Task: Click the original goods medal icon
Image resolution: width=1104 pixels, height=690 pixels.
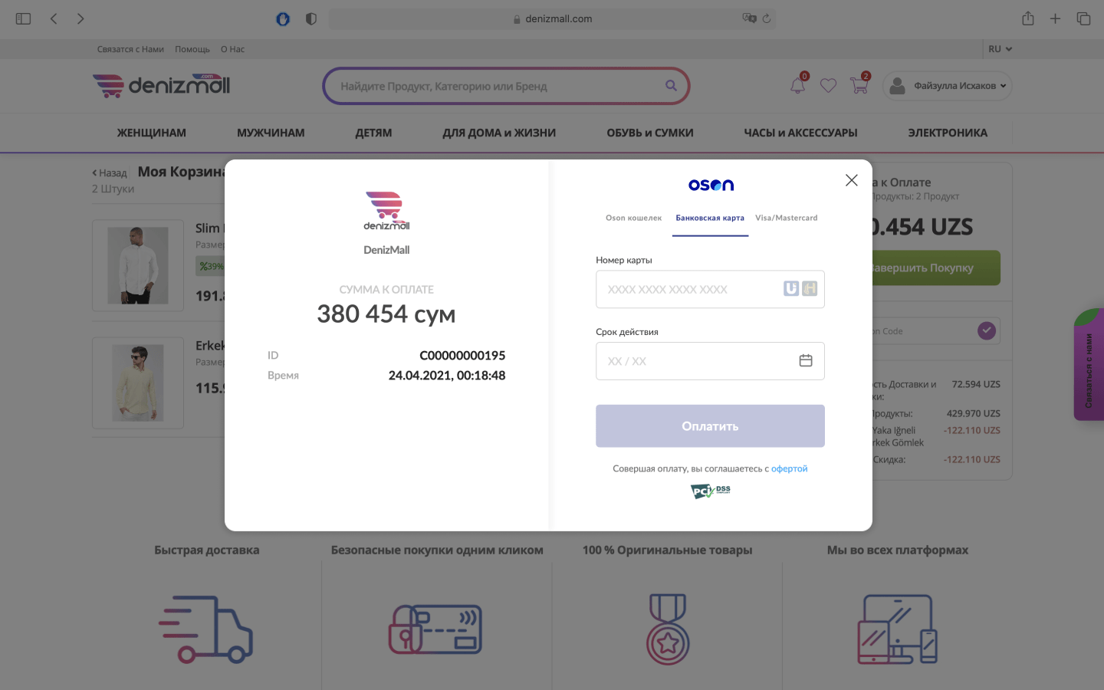Action: [x=668, y=629]
